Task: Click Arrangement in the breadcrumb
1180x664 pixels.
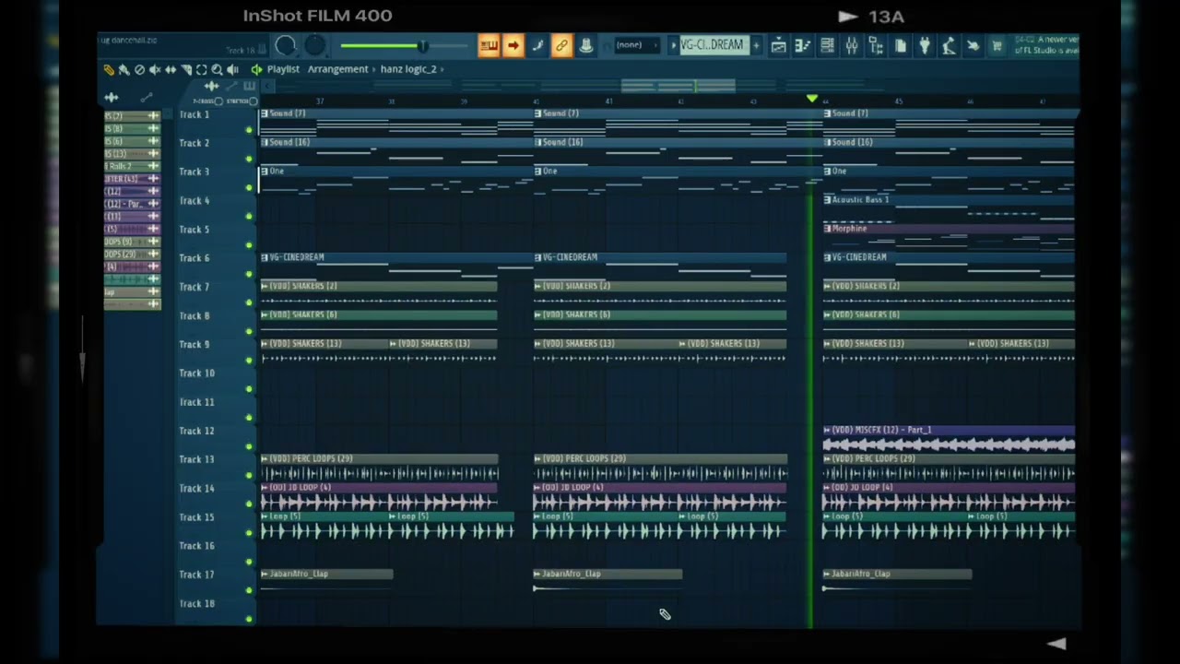Action: click(x=338, y=69)
